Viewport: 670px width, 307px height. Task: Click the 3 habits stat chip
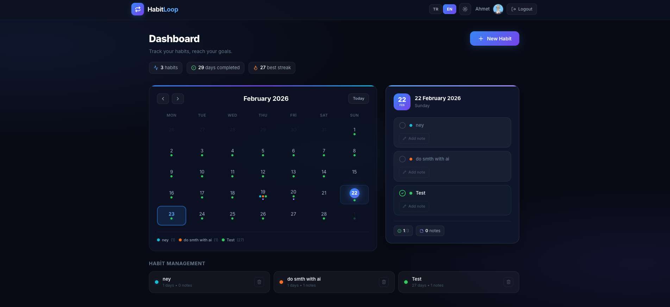click(x=165, y=68)
